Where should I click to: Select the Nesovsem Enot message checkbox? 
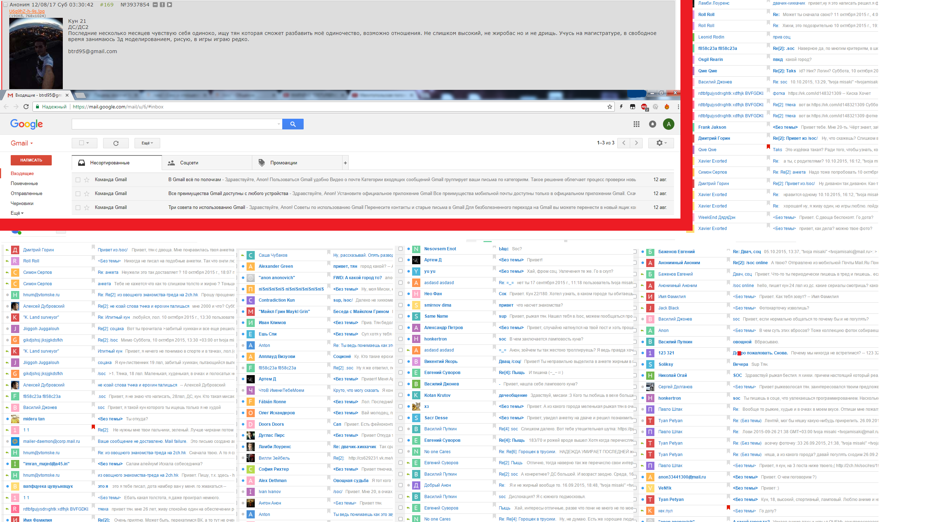pos(400,249)
